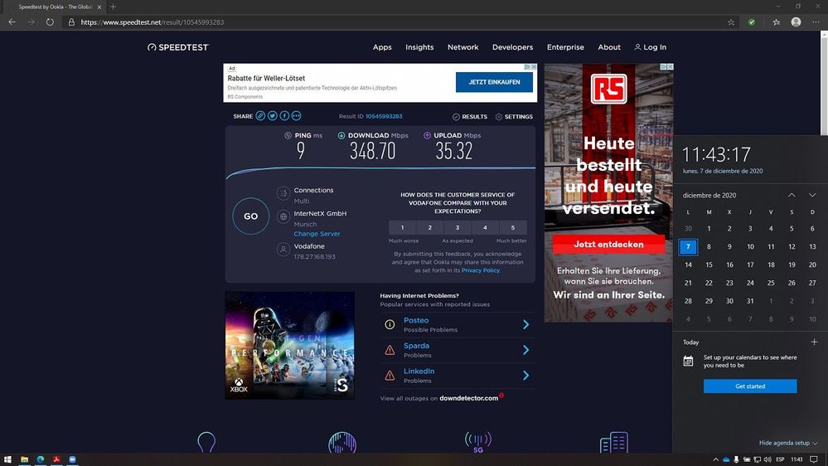Copy result link via share link icon
Viewport: 828px width, 466px height.
pyautogui.click(x=260, y=116)
